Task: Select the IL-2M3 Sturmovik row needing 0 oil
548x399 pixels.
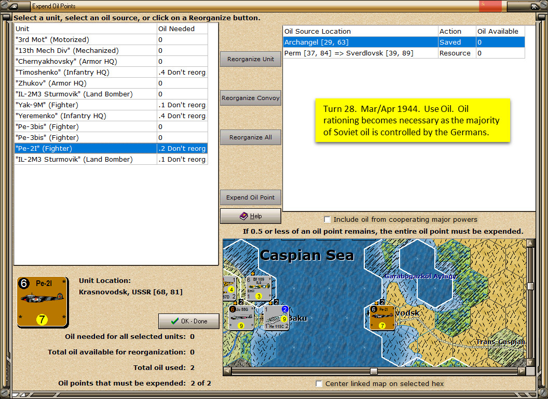Action: (x=111, y=94)
